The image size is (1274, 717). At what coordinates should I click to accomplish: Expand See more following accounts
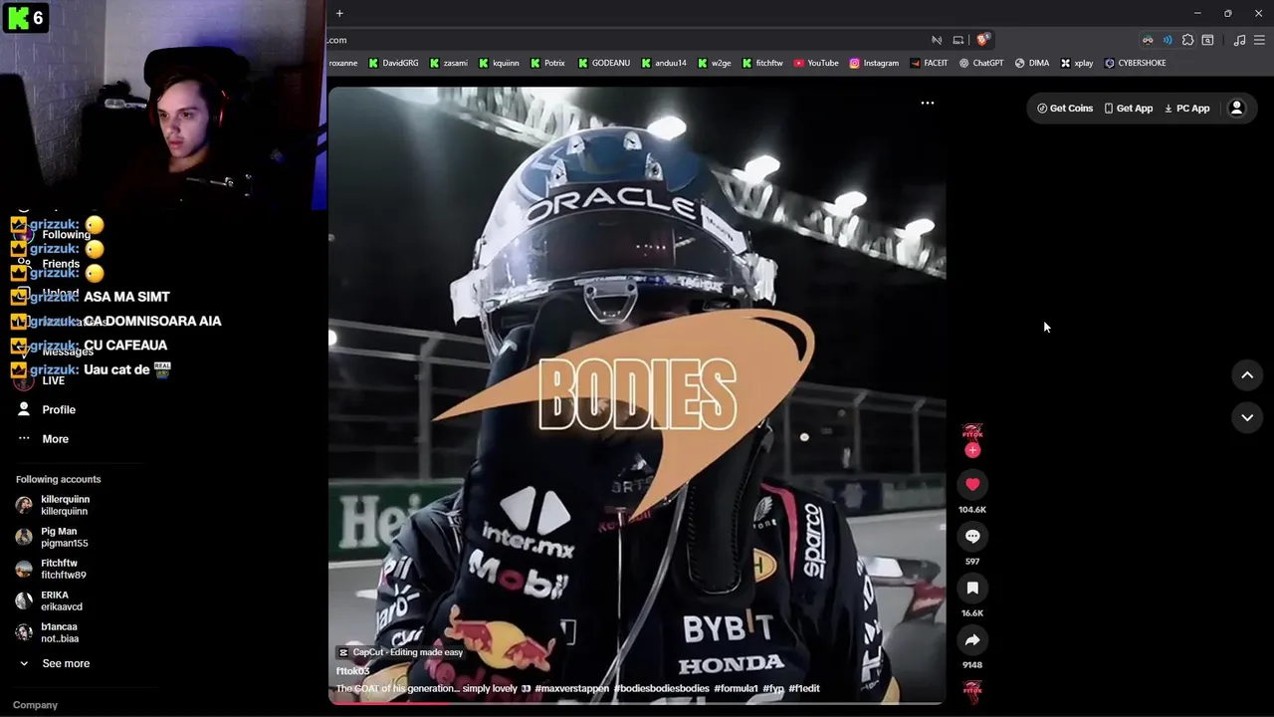[54, 663]
